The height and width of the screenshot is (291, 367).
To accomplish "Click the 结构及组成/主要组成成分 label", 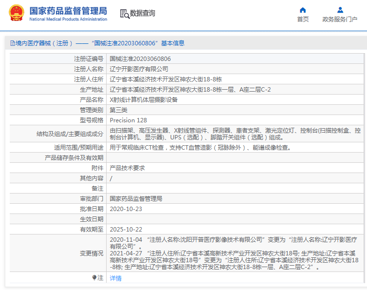I will point(70,134).
